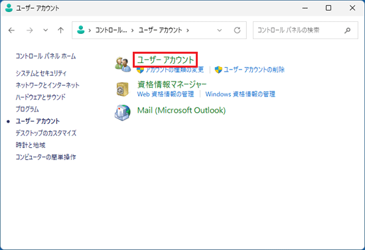
Task: Open システムとセキュリティ category
Action: tap(41, 73)
